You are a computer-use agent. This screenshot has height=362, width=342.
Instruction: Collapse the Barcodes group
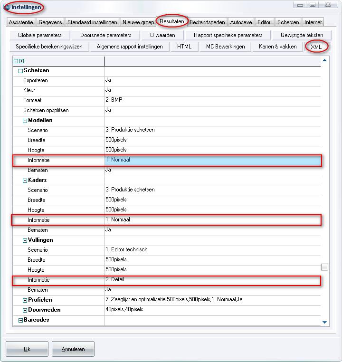pos(20,320)
